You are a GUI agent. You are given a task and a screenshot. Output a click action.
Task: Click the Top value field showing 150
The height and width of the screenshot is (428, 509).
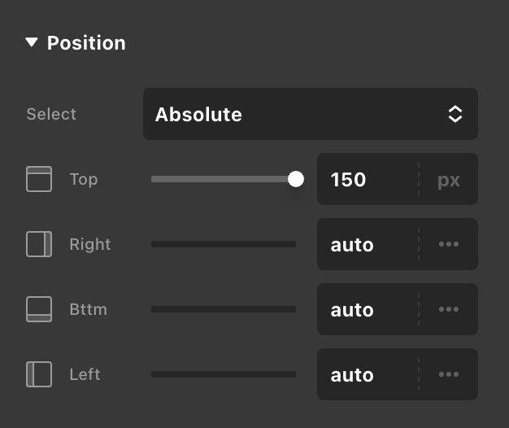[x=366, y=179]
